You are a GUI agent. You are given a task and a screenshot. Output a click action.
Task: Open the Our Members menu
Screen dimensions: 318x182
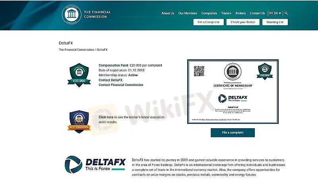coord(188,13)
